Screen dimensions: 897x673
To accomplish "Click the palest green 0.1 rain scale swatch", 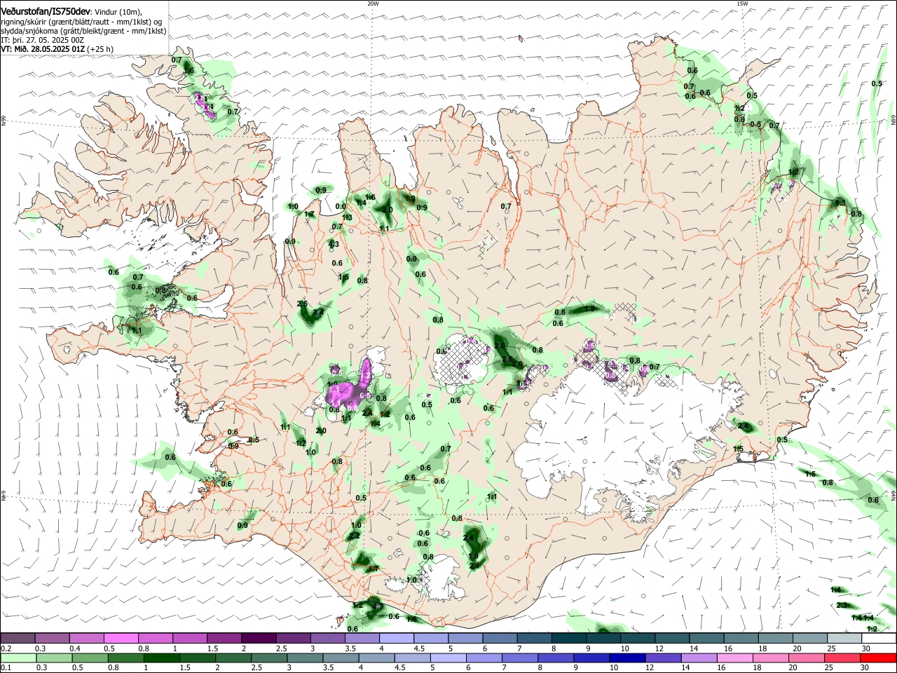I will tap(18, 659).
